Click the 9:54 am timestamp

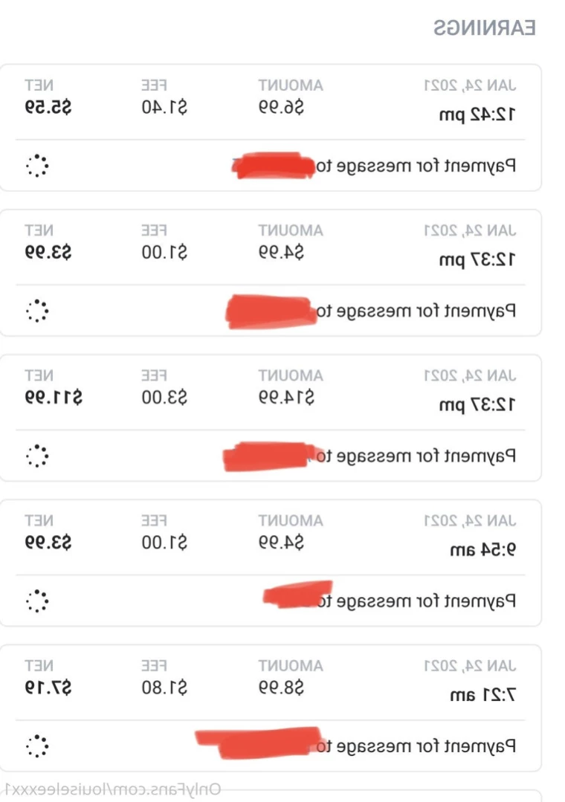click(482, 550)
